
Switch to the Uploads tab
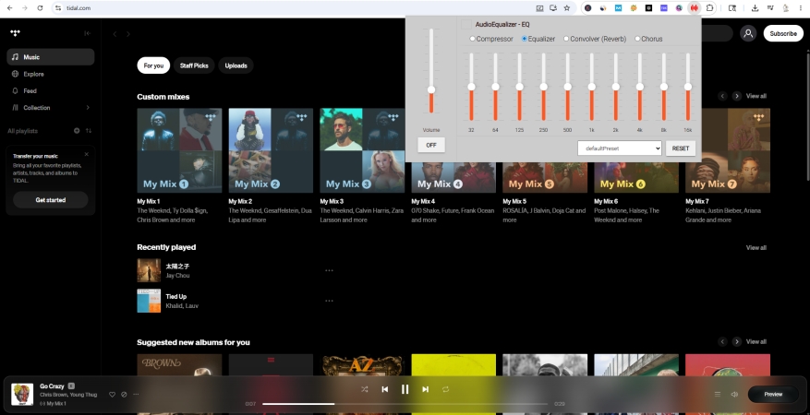point(236,65)
